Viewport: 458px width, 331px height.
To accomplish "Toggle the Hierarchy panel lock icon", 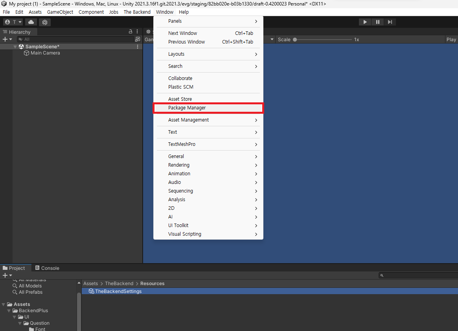I will [131, 31].
